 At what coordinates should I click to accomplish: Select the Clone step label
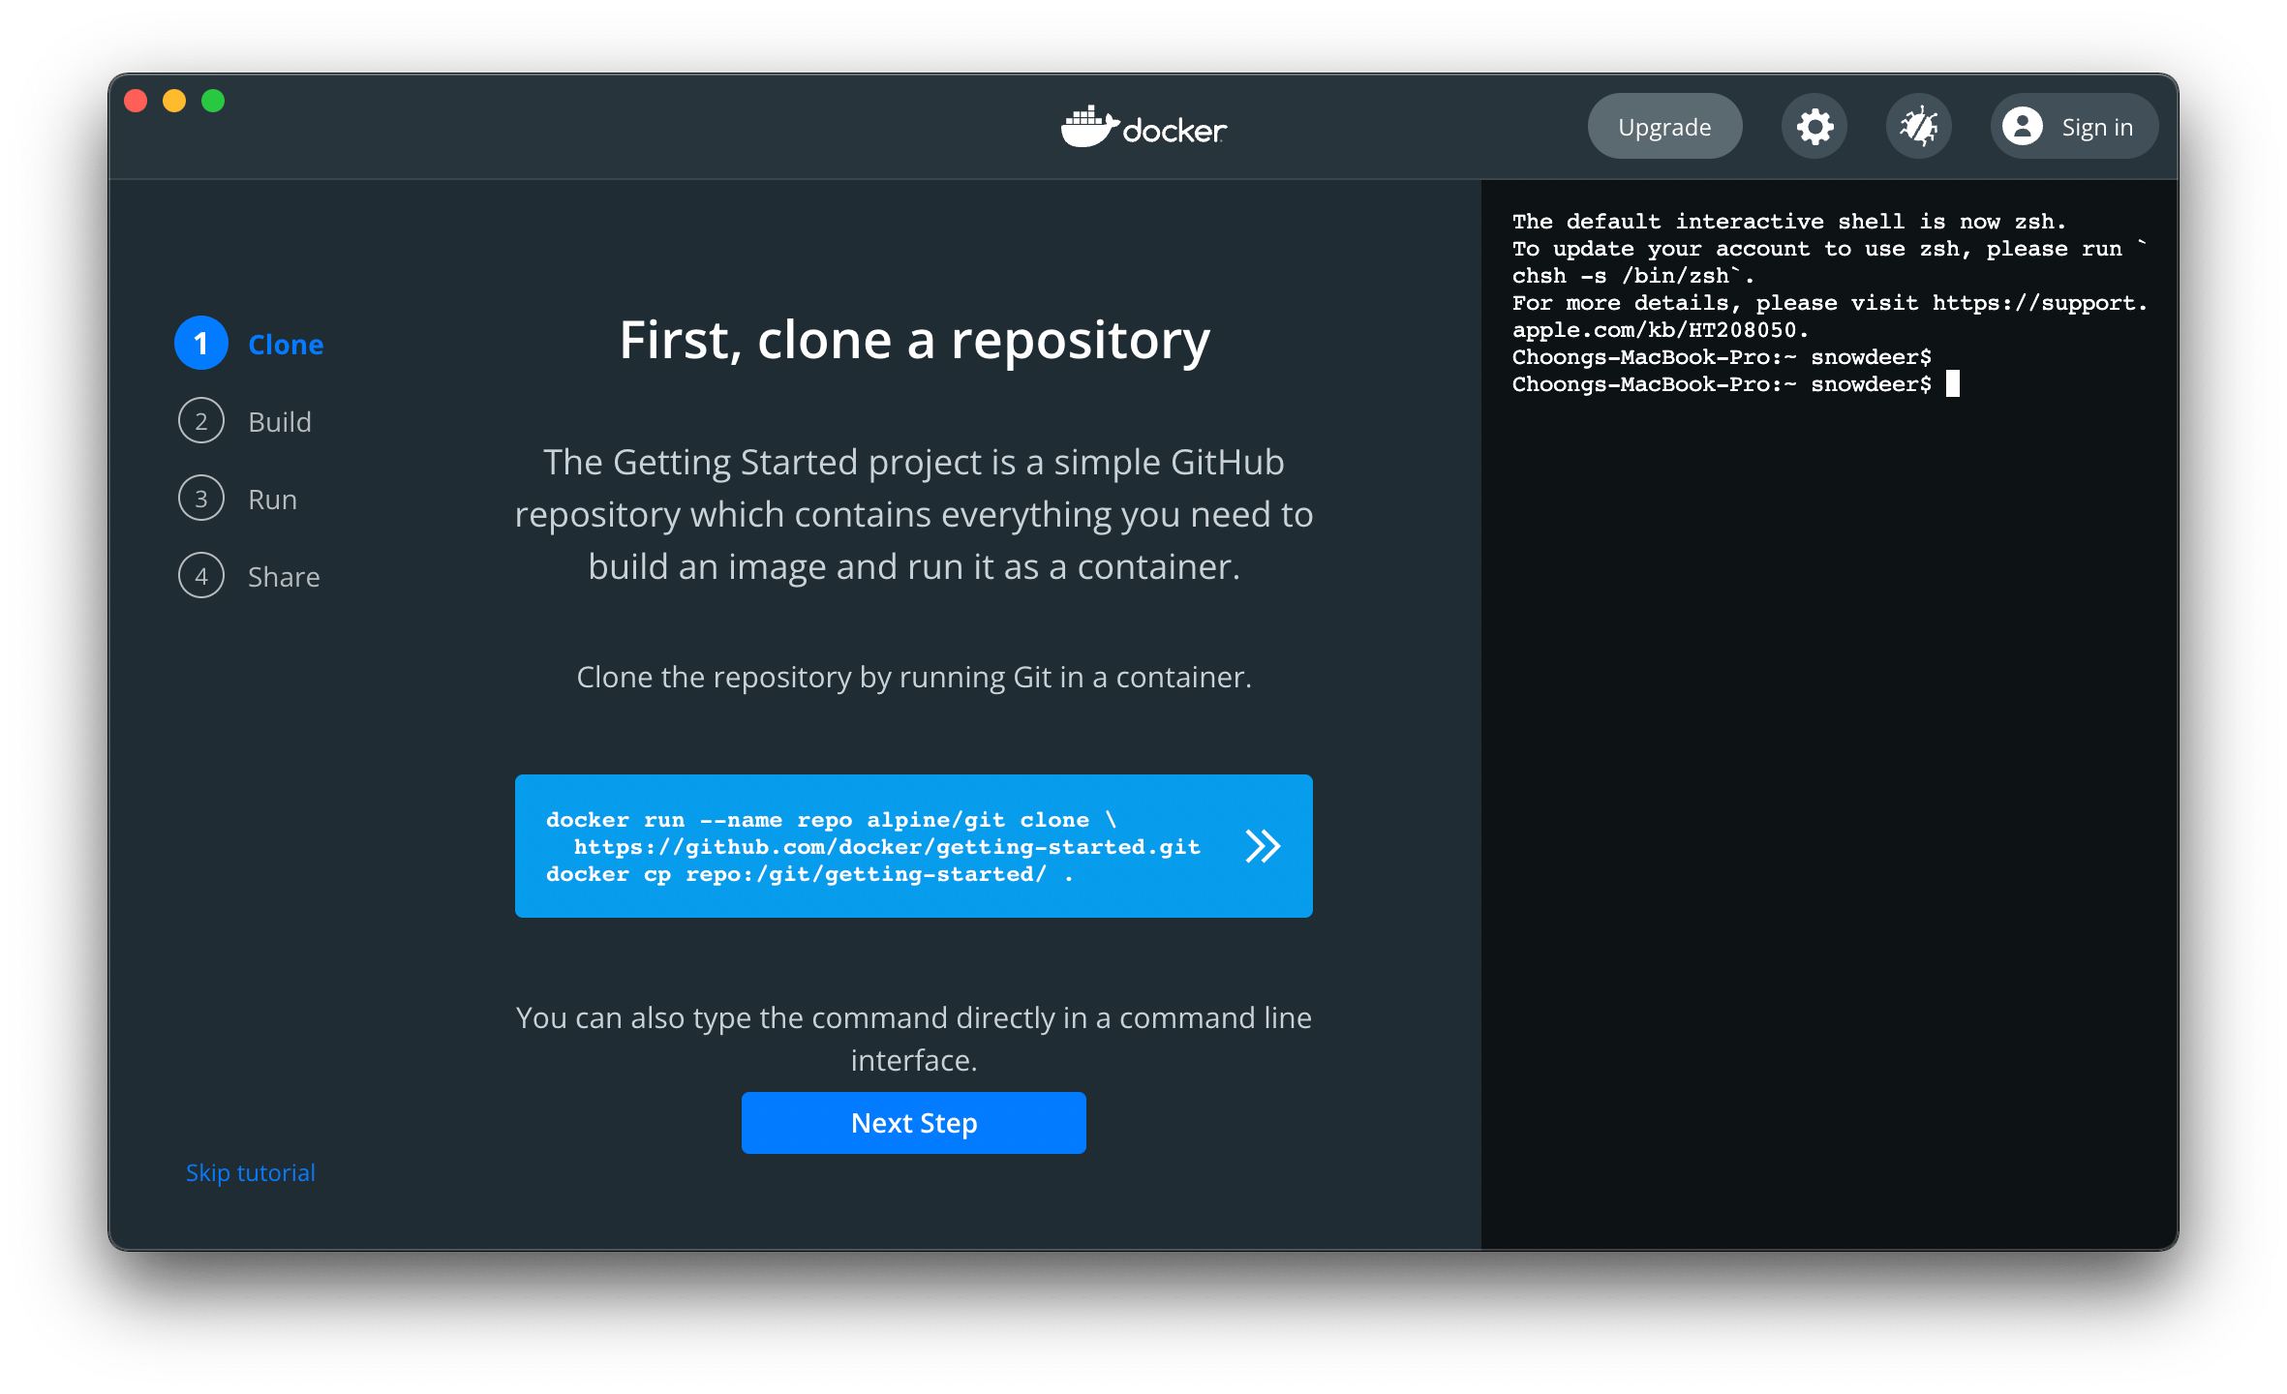tap(286, 345)
